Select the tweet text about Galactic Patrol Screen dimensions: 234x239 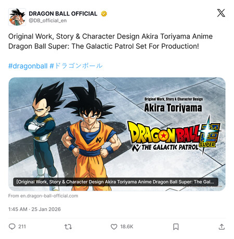point(110,42)
